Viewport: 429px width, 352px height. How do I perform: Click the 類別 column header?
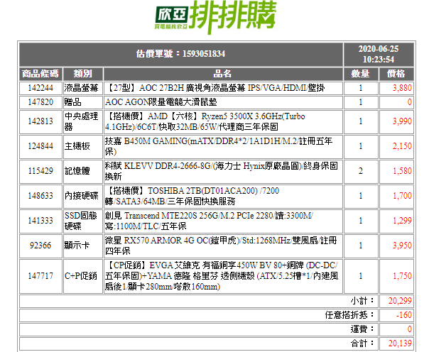point(83,74)
